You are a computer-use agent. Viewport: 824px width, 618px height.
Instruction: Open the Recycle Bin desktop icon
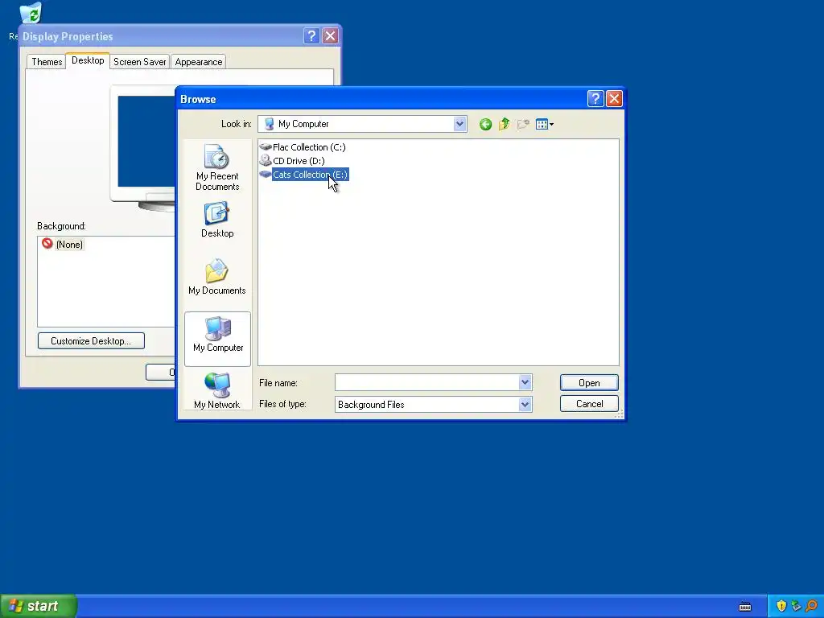pos(30,14)
